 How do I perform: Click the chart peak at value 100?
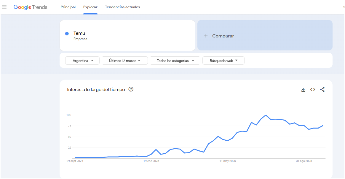click(x=266, y=115)
